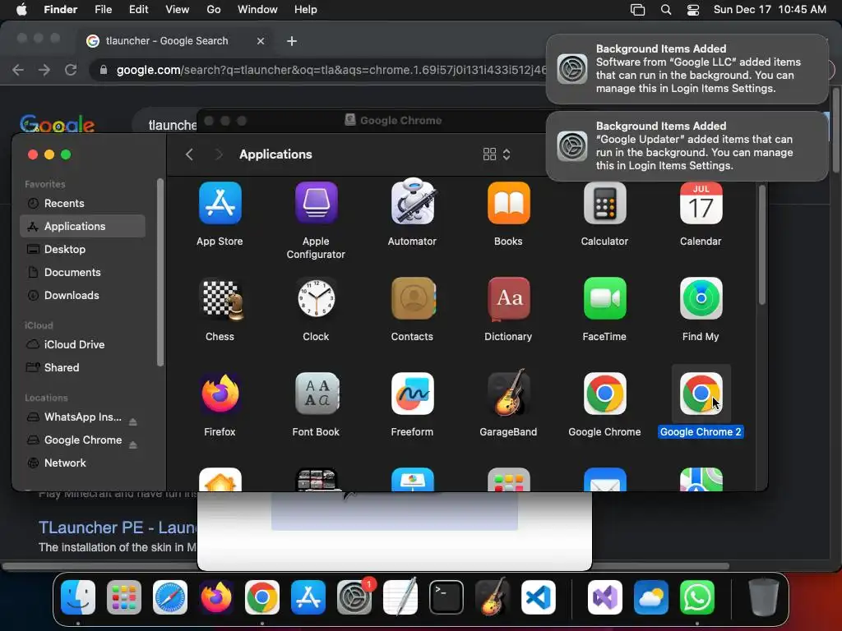Select the Automator app icon
The width and height of the screenshot is (842, 631).
412,202
